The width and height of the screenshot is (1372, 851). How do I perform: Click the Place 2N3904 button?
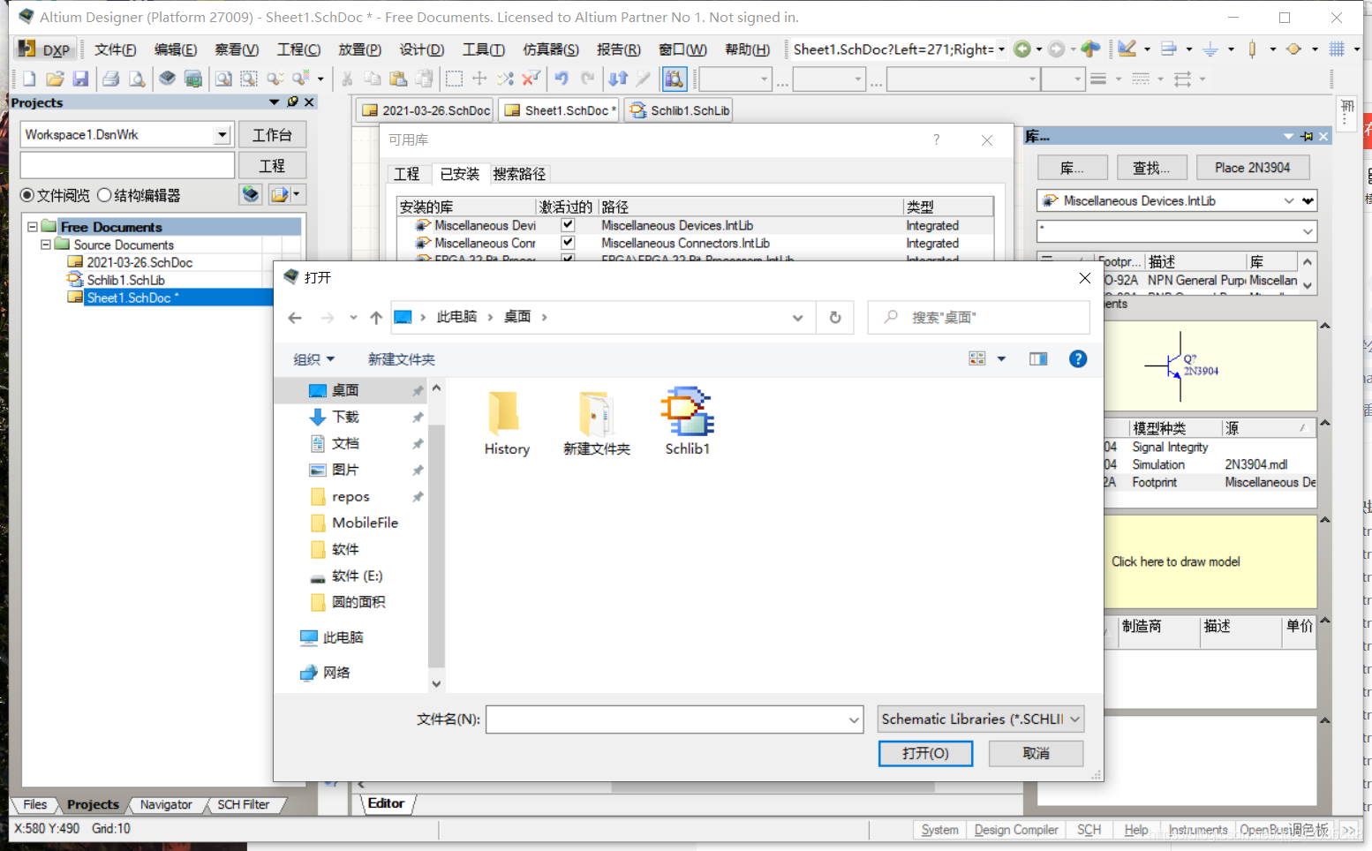[x=1252, y=168]
